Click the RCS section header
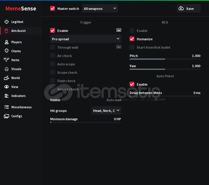 coord(165,22)
